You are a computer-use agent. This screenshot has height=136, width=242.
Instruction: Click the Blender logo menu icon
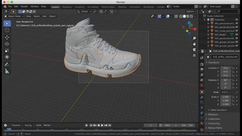[x=5, y=7]
